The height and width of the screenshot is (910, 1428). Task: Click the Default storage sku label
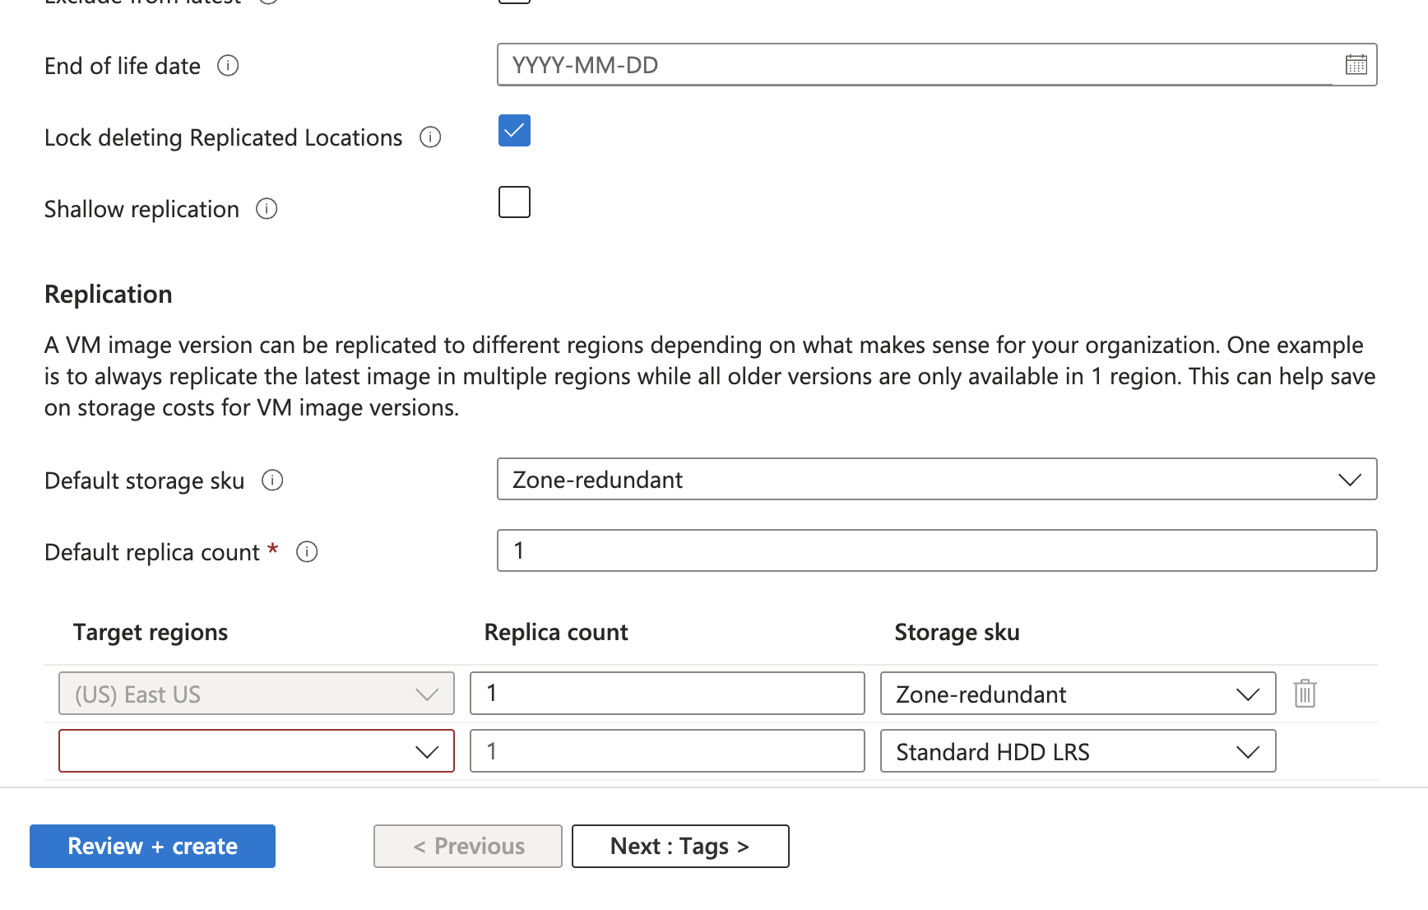pos(145,481)
